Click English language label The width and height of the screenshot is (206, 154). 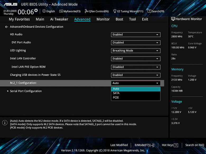point(51,11)
